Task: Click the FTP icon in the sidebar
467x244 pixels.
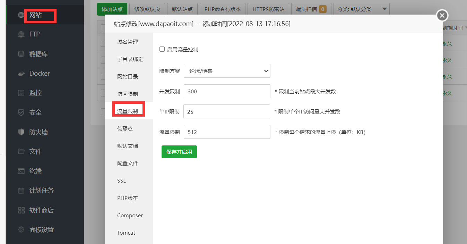Action: [x=21, y=34]
